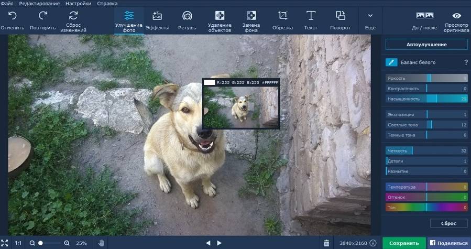Select the Замена фона background tool
The width and height of the screenshot is (471, 249).
tap(251, 16)
